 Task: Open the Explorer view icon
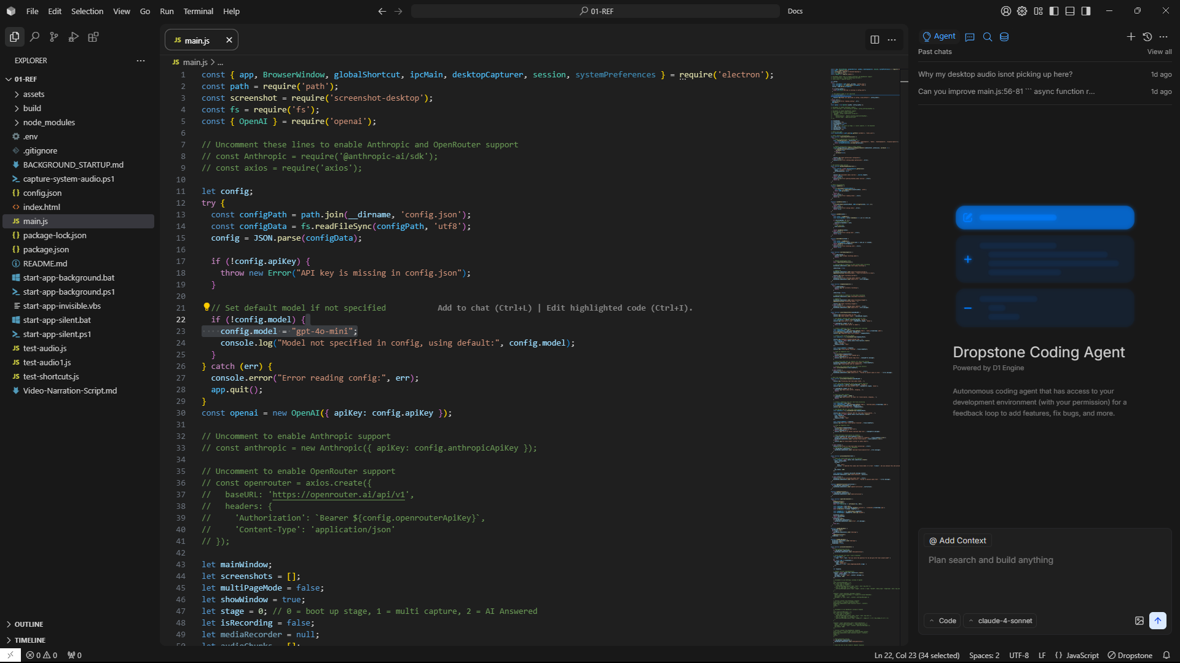[x=15, y=37]
